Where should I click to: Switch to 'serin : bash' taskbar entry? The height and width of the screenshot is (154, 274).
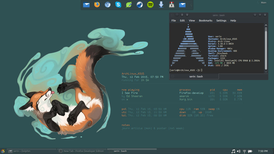click(x=132, y=151)
